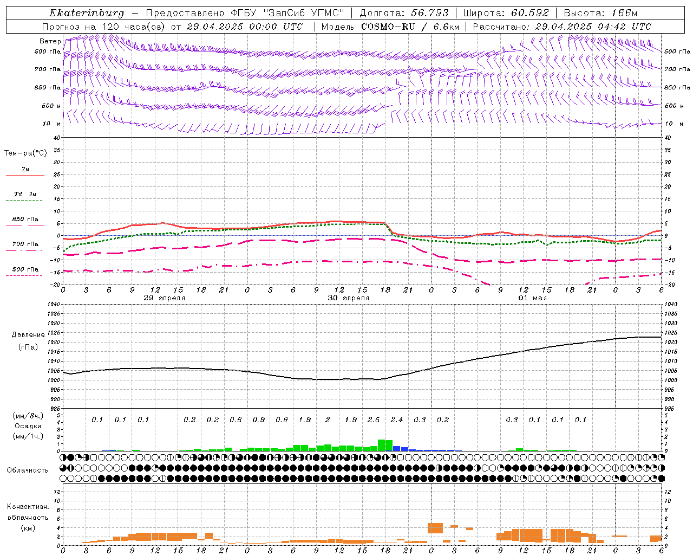Click the Ekaterinburg title text

click(x=87, y=13)
